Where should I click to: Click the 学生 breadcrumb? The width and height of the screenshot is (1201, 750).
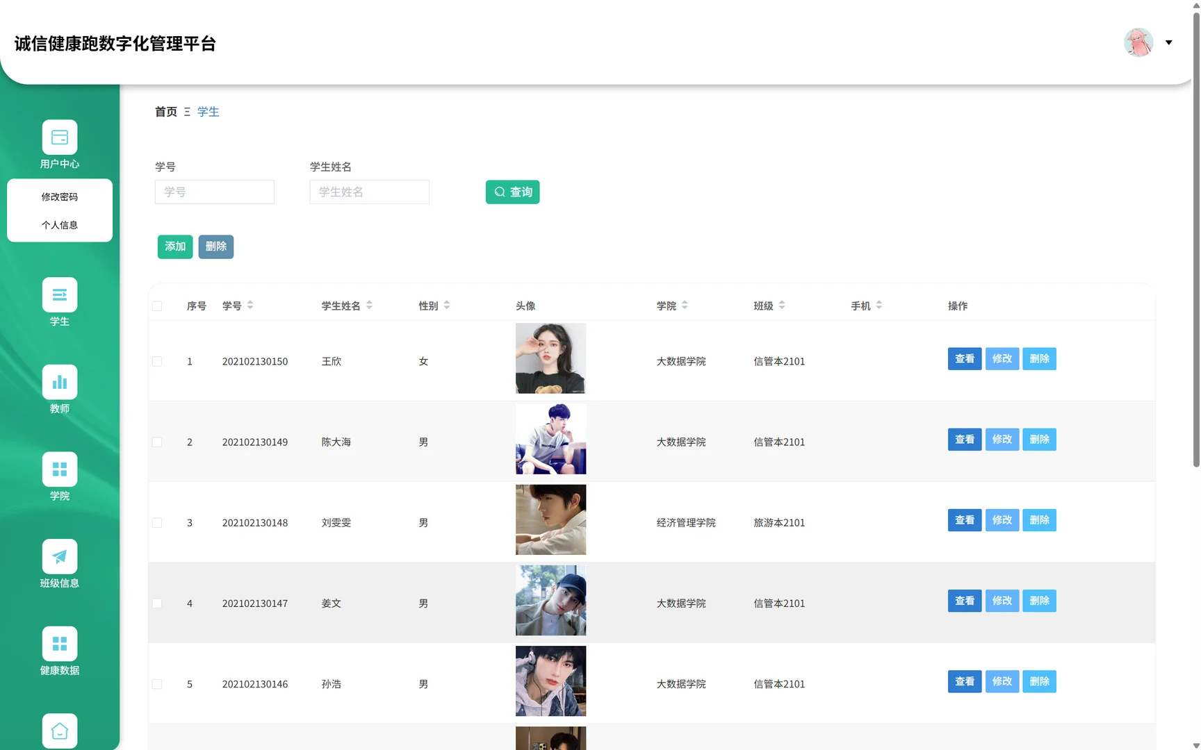(209, 112)
